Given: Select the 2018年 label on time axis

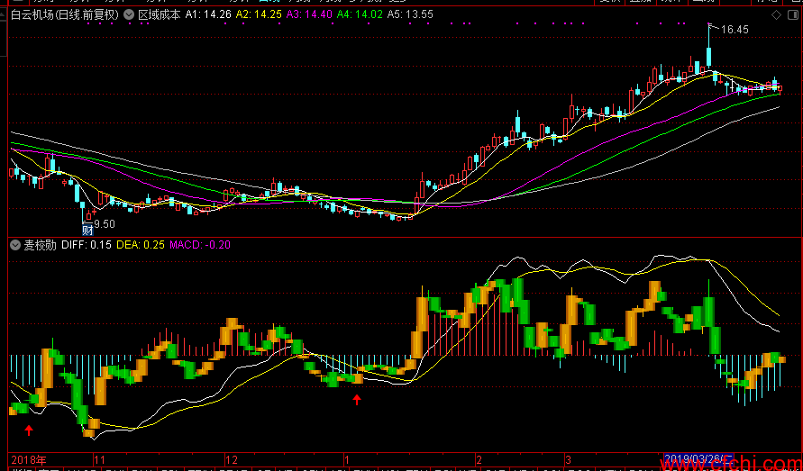Looking at the screenshot, I should (29, 458).
